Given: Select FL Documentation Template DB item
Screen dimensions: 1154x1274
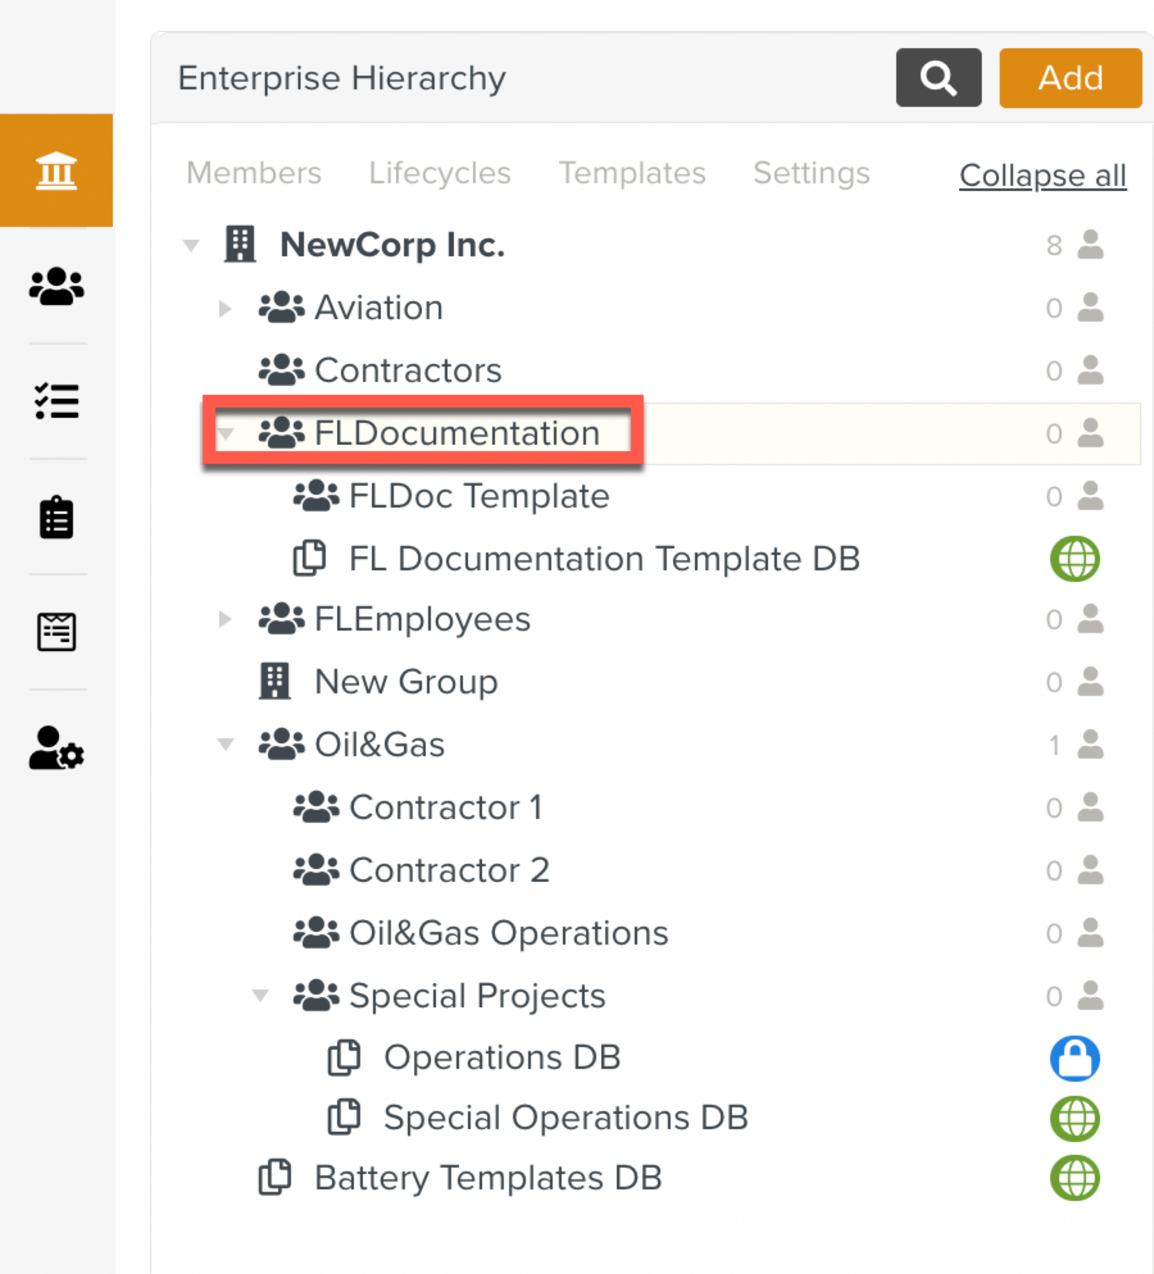Looking at the screenshot, I should [x=604, y=559].
